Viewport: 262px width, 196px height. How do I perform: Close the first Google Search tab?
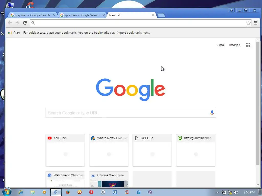coord(54,15)
